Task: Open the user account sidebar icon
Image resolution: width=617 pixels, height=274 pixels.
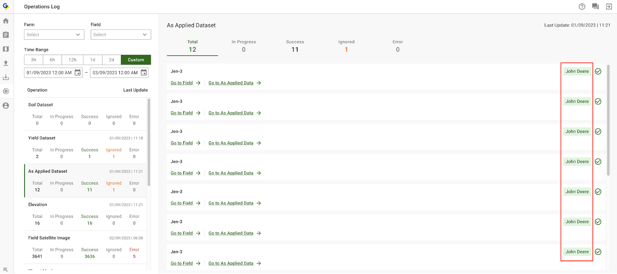Action: tap(6, 105)
